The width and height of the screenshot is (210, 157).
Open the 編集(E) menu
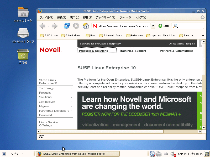point(62,17)
